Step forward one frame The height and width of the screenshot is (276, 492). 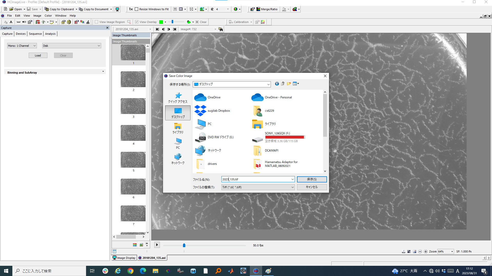click(x=169, y=29)
